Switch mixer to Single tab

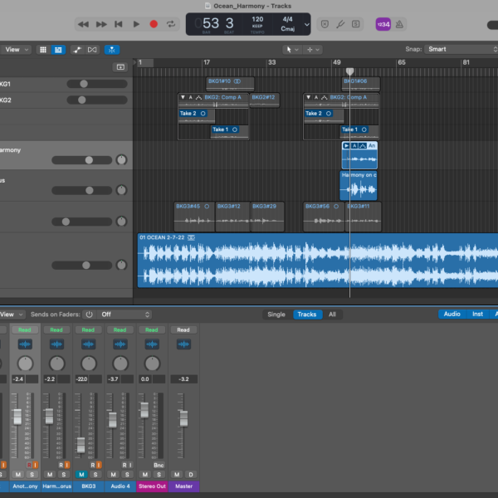click(x=276, y=315)
